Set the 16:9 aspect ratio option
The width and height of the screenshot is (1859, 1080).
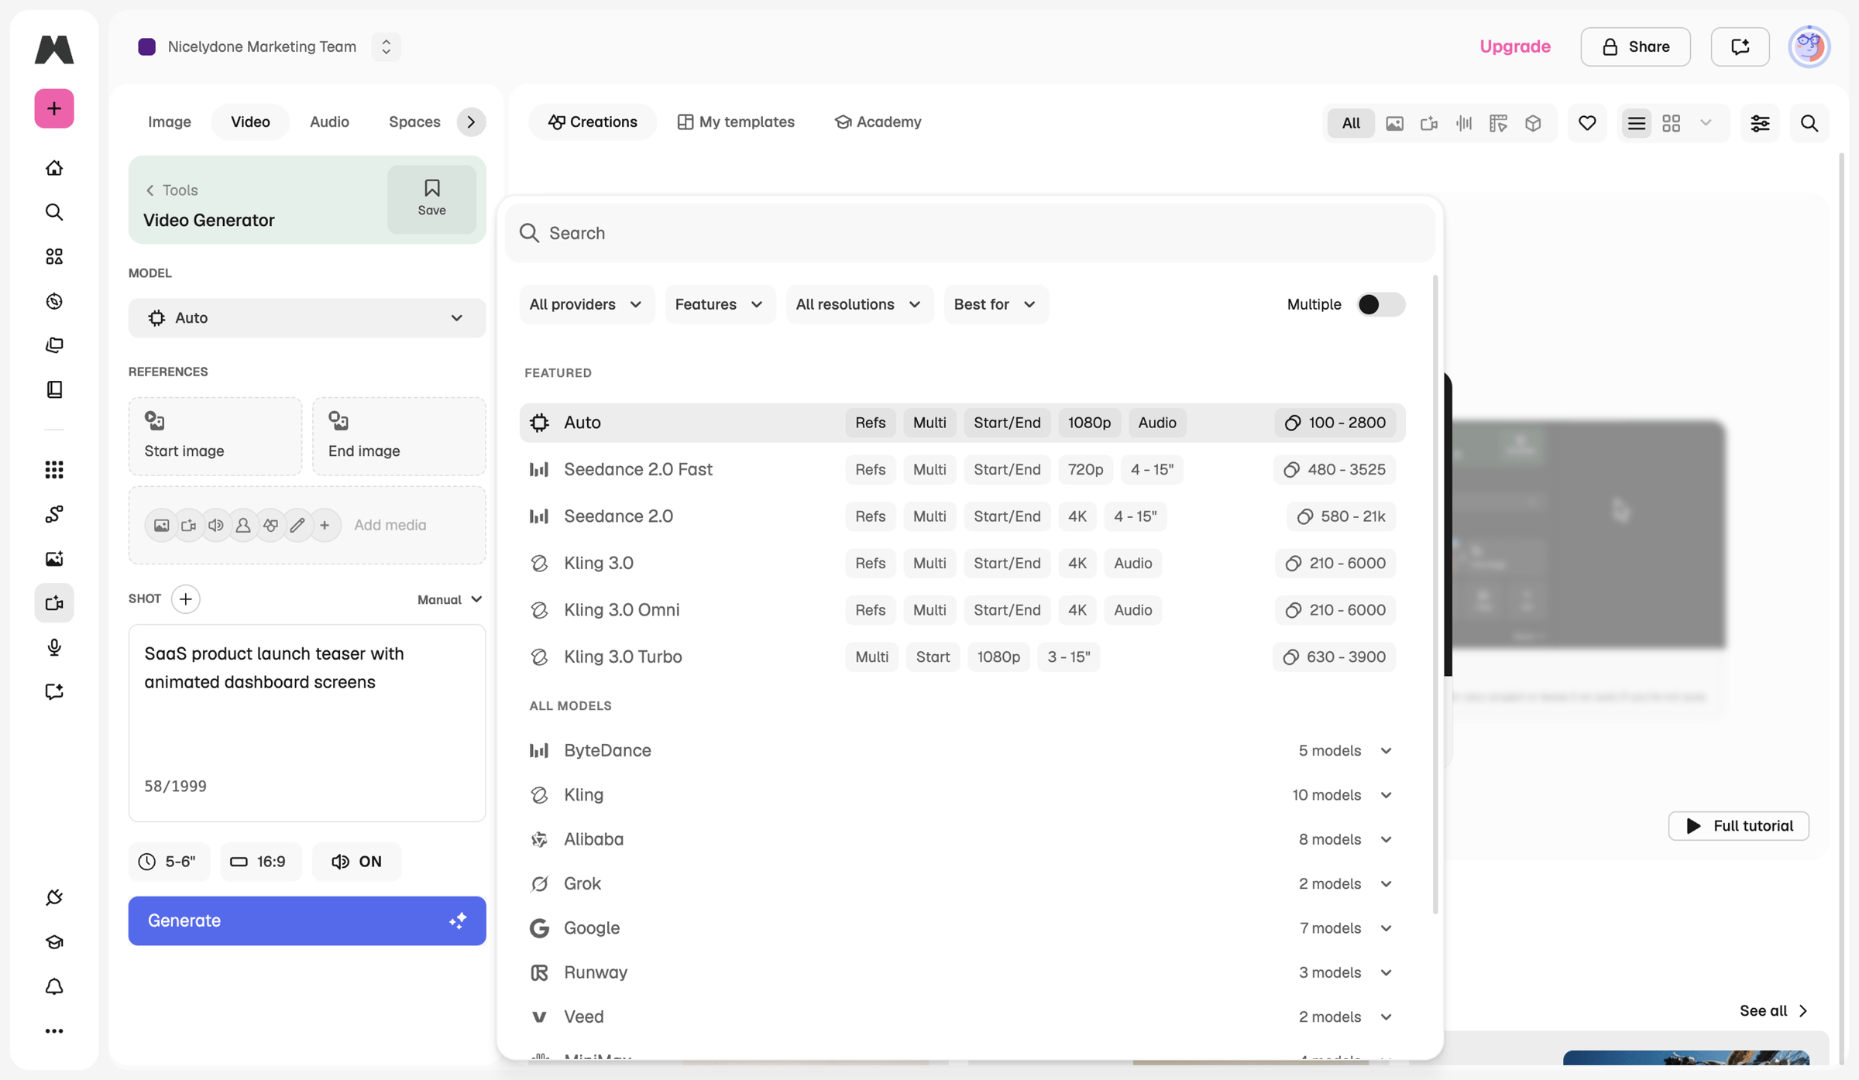(x=259, y=862)
